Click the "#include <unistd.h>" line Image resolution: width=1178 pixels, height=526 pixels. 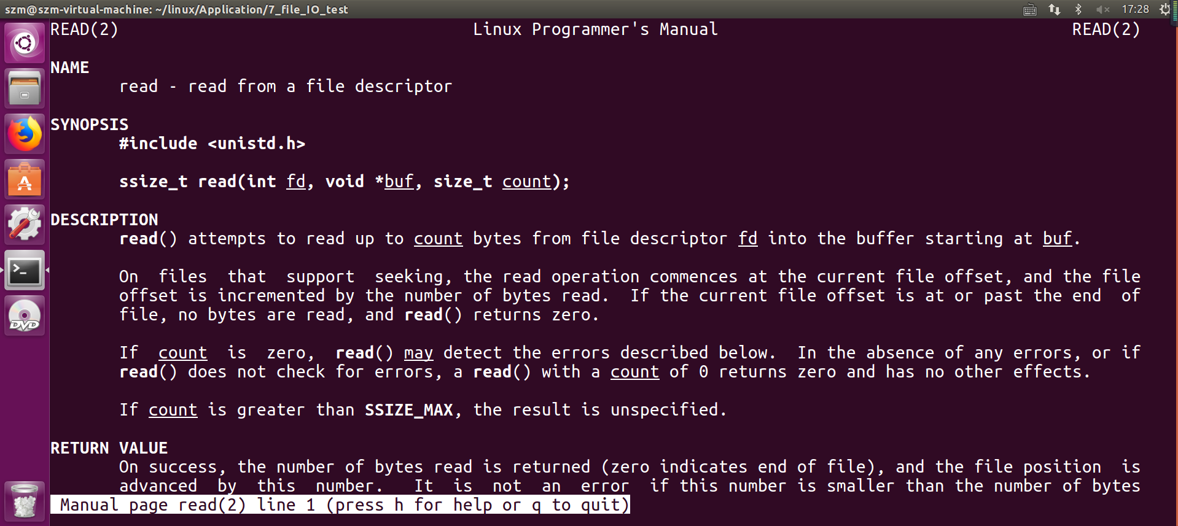click(212, 144)
